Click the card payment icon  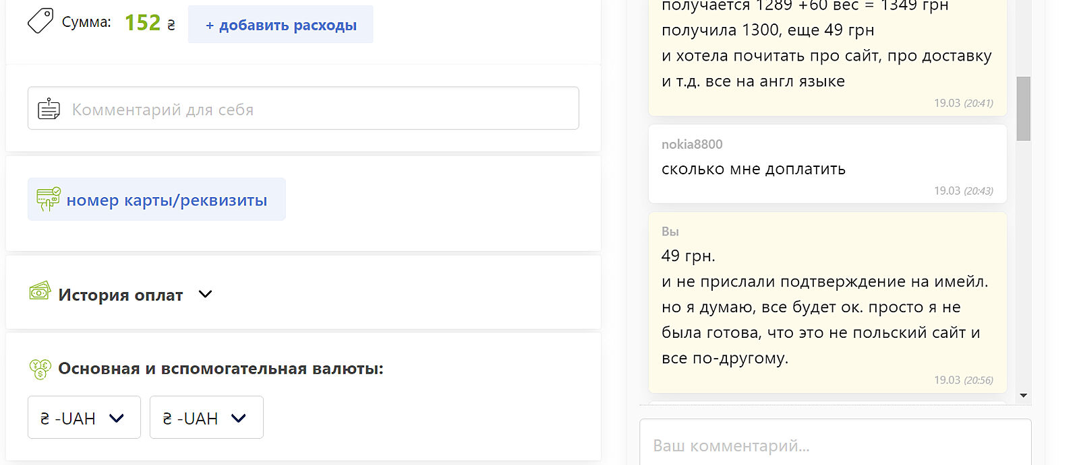pyautogui.click(x=48, y=199)
